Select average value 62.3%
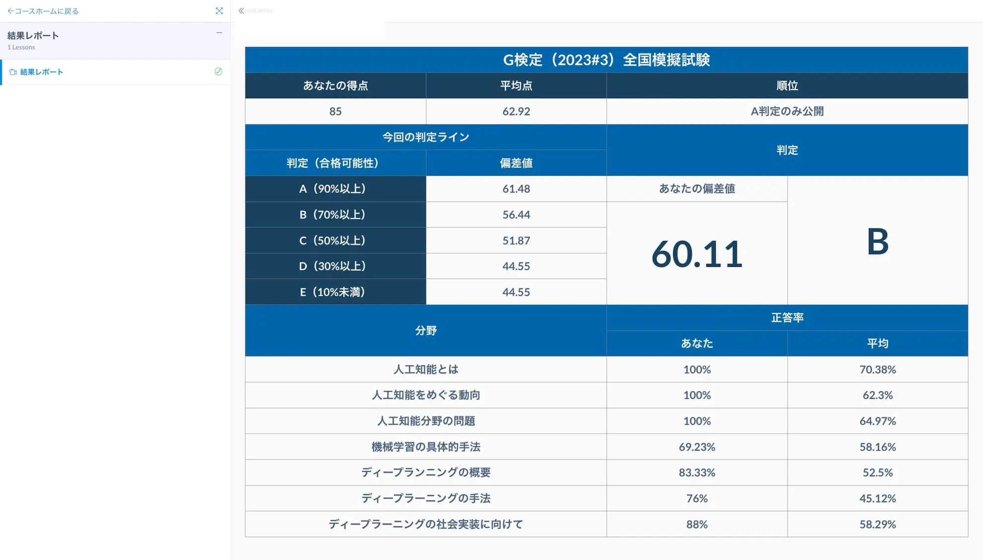 tap(878, 395)
